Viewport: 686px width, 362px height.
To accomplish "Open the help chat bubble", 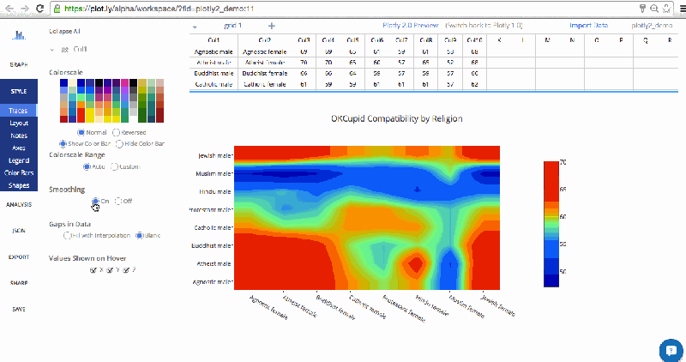I will pyautogui.click(x=671, y=350).
